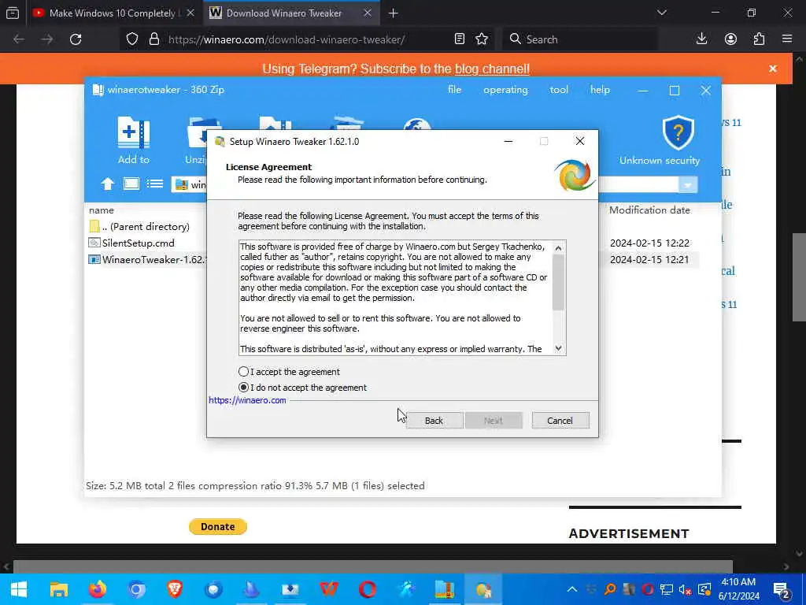Click the Add to archive icon in 360 Zip
The width and height of the screenshot is (806, 605).
click(x=134, y=132)
